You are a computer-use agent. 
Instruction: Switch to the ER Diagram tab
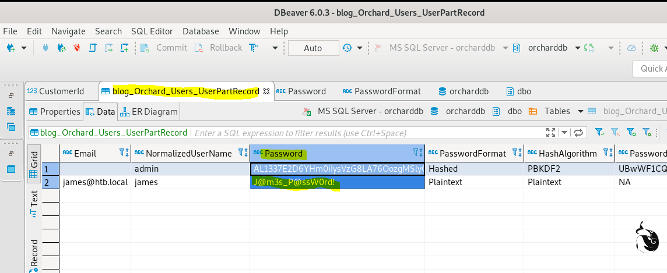pyautogui.click(x=150, y=111)
